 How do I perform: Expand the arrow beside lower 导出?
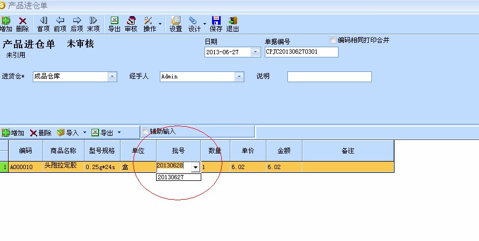(119, 133)
